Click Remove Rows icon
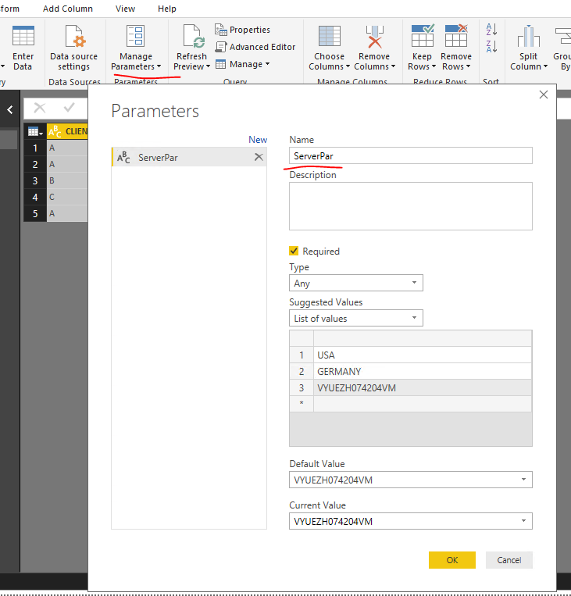Screen dimensions: 571x596 [x=456, y=36]
